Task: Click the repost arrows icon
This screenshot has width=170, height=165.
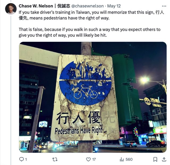Action: [x=55, y=159]
